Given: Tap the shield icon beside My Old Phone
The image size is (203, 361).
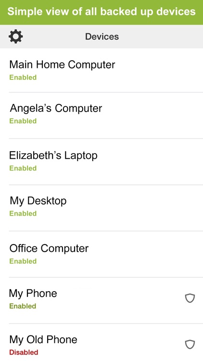Looking at the screenshot, I should 190,345.
